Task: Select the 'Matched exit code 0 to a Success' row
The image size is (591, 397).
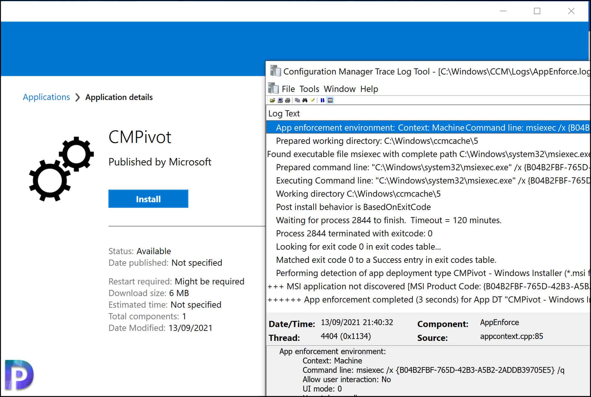Action: [x=428, y=260]
